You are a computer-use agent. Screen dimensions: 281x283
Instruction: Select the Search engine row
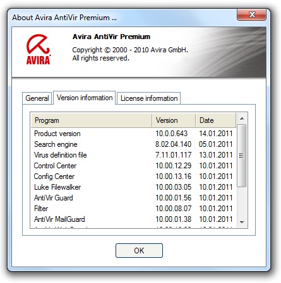point(133,144)
